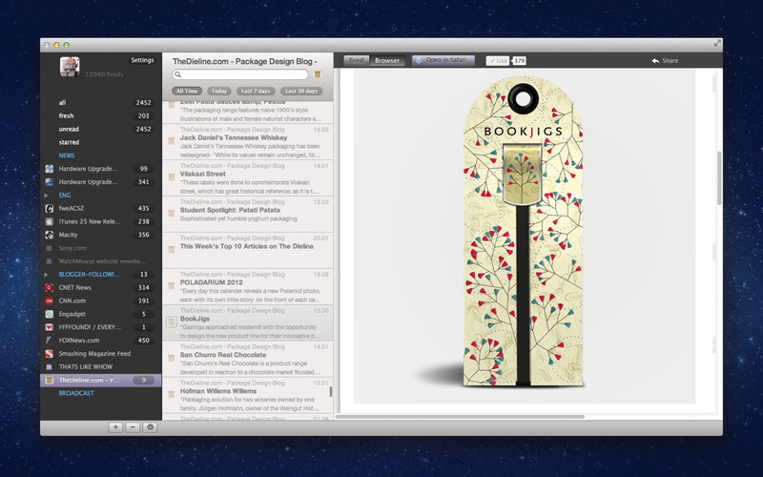Expand BLOGGER-FOLLOWING folder triangle
Image resolution: width=763 pixels, height=477 pixels.
click(47, 275)
